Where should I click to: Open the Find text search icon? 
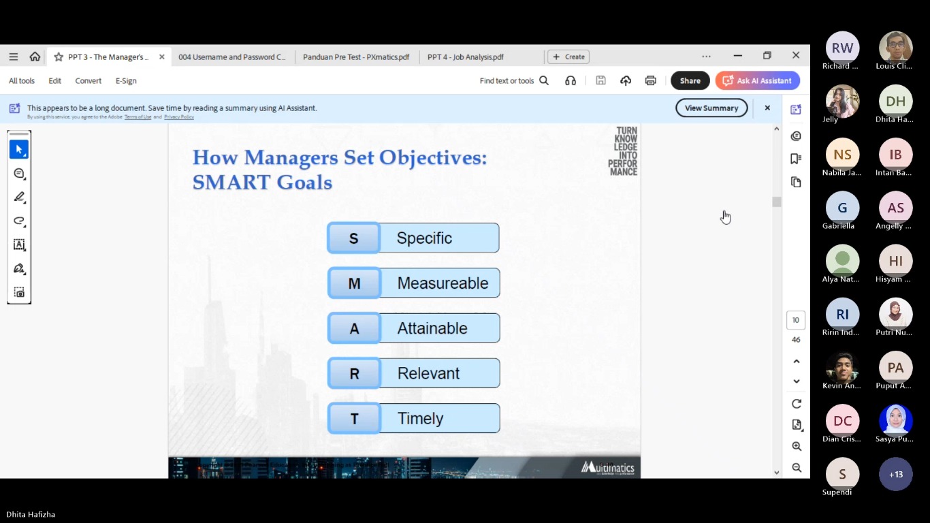coord(544,80)
